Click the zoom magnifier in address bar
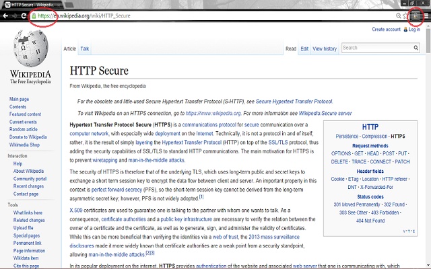431x269 pixels. click(x=398, y=15)
